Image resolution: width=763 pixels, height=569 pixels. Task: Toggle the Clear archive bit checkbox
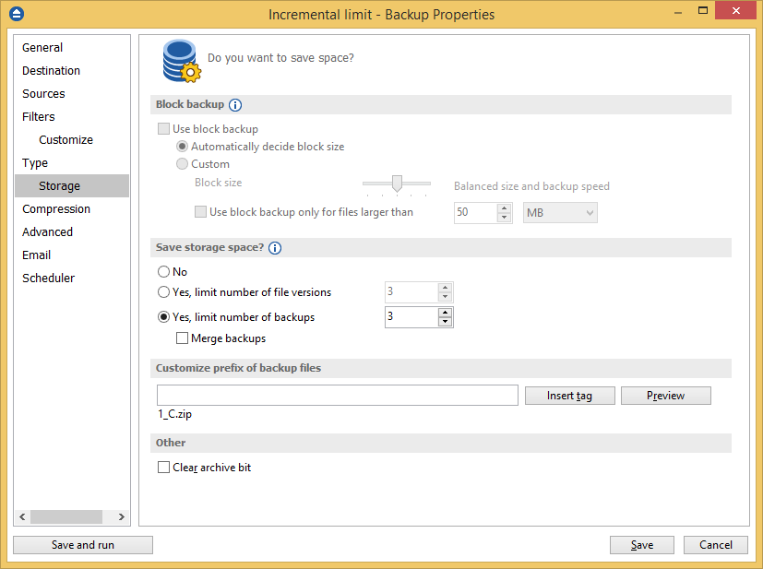pos(164,468)
